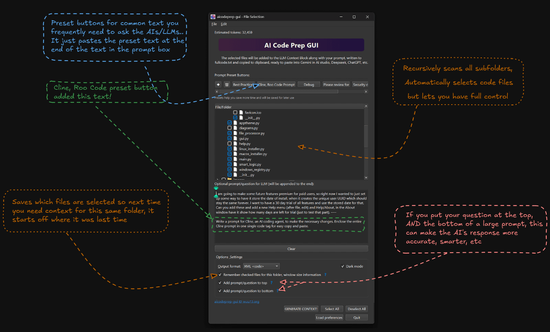
Task: Open the File menu
Action: pyautogui.click(x=214, y=24)
